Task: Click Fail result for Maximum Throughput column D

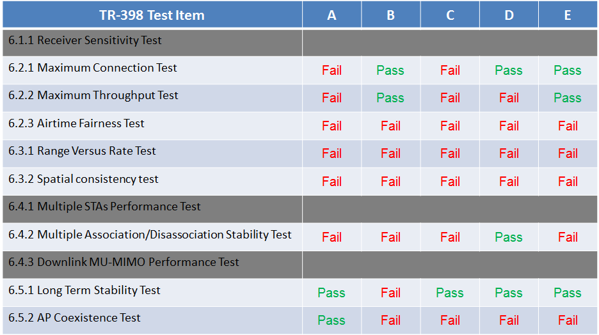Action: pos(509,98)
